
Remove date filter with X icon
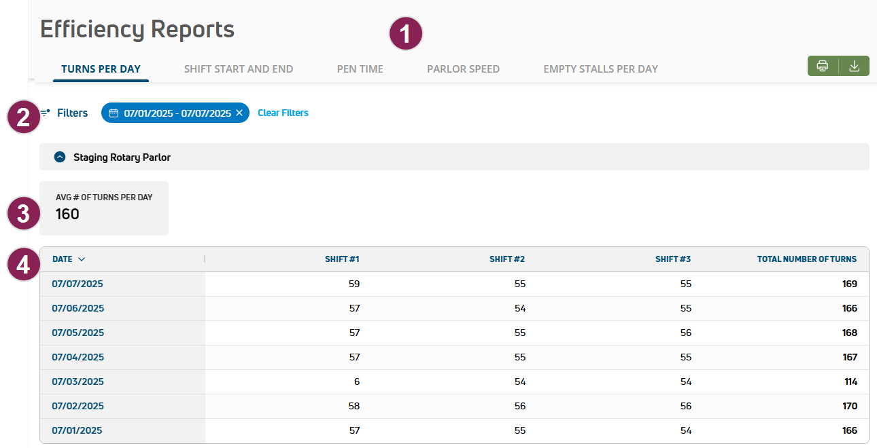pyautogui.click(x=239, y=113)
